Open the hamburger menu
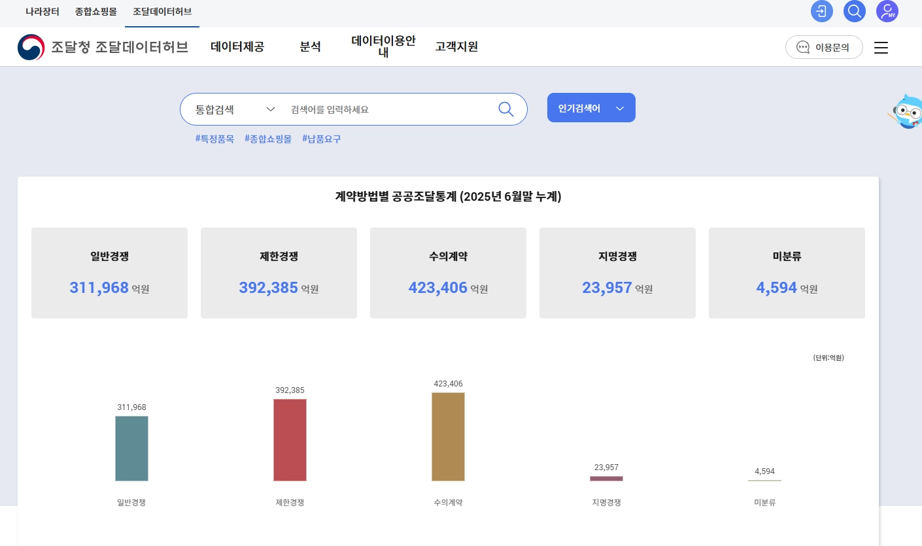The width and height of the screenshot is (922, 546). [x=881, y=47]
